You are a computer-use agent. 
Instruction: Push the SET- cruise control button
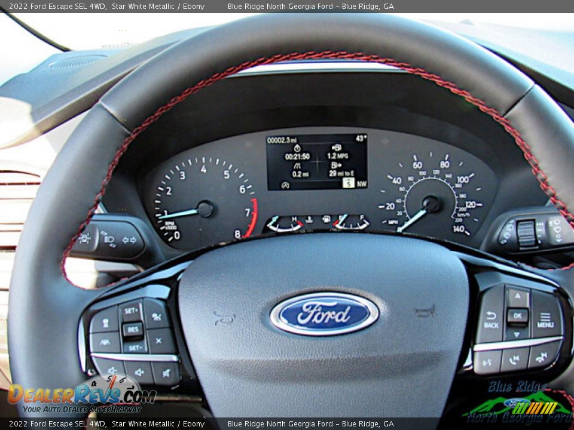click(x=135, y=348)
